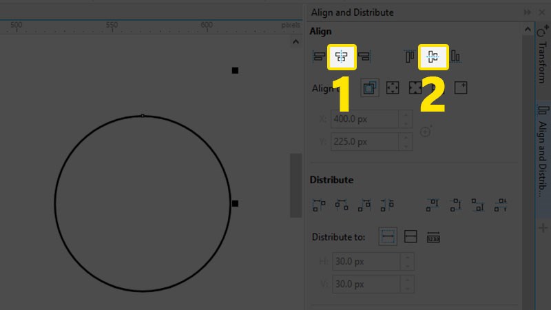The image size is (551, 310).
Task: Click Distribute Space Horizontally icon
Action: tap(387, 205)
